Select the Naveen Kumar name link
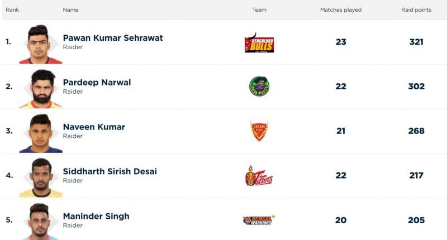 [x=94, y=127]
